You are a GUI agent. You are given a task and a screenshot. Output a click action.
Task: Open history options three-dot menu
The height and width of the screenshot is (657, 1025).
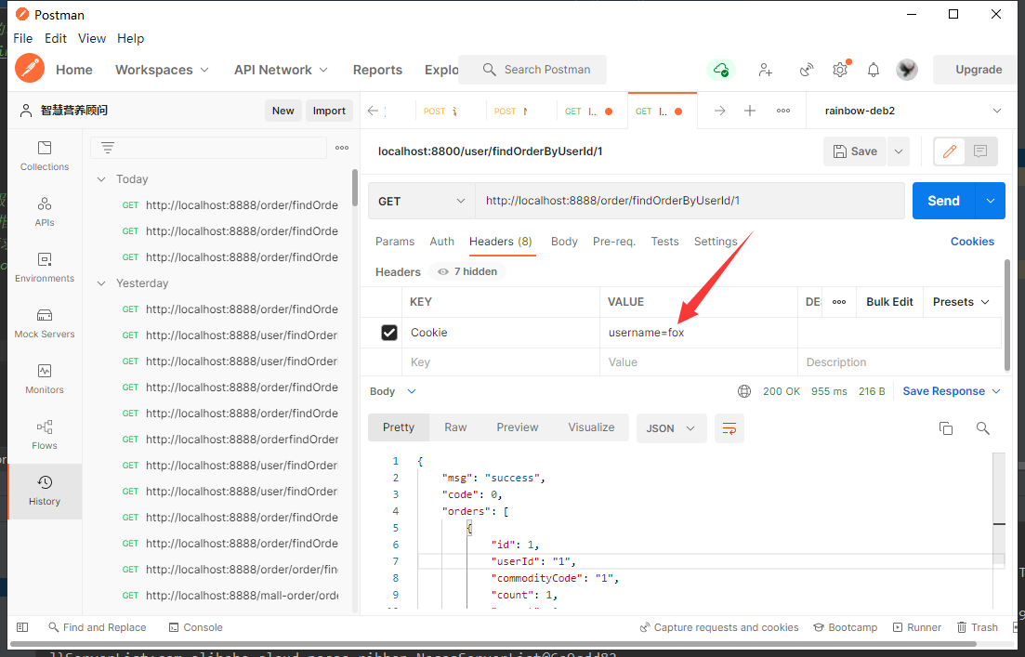[x=342, y=148]
